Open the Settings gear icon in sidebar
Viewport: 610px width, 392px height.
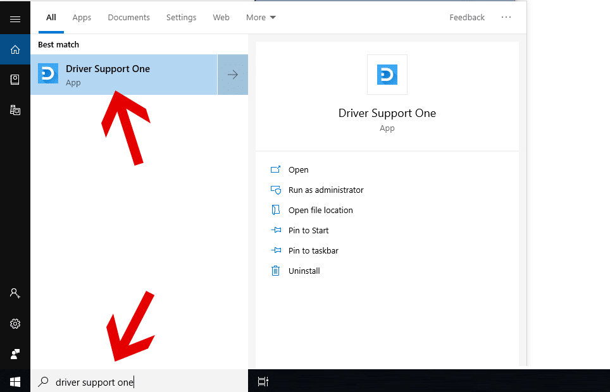pyautogui.click(x=15, y=324)
